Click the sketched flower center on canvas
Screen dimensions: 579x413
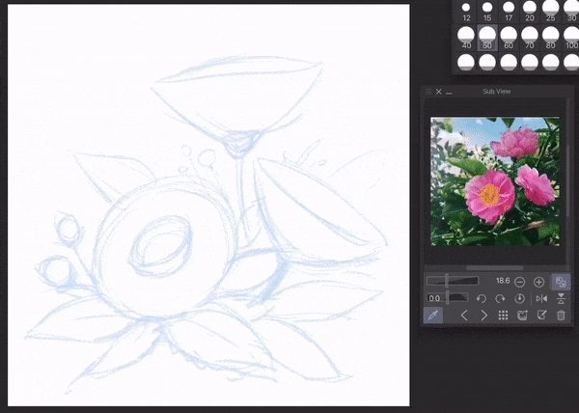point(161,246)
